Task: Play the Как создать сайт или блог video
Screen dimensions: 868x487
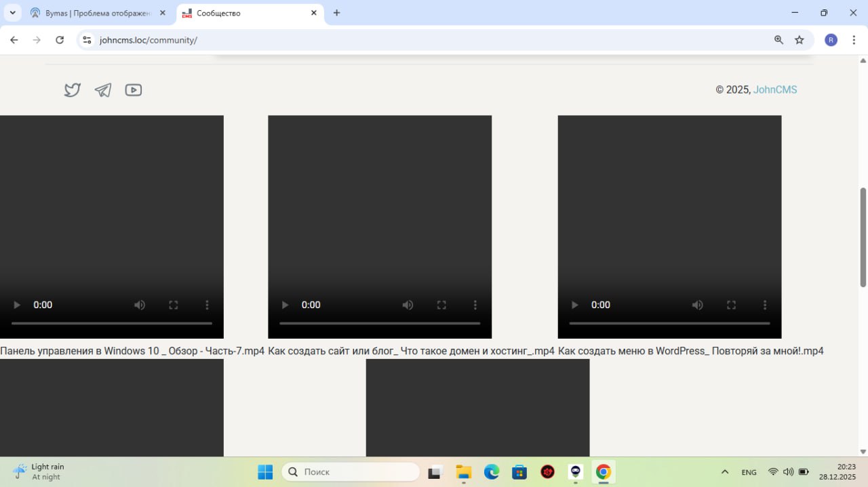Action: coord(285,305)
